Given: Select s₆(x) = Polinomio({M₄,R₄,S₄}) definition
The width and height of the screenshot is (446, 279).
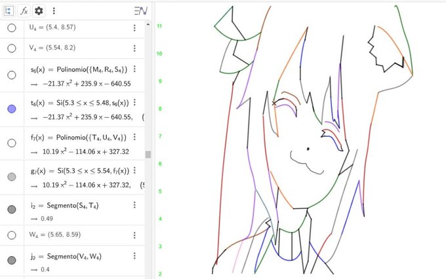Looking at the screenshot, I should point(79,69).
